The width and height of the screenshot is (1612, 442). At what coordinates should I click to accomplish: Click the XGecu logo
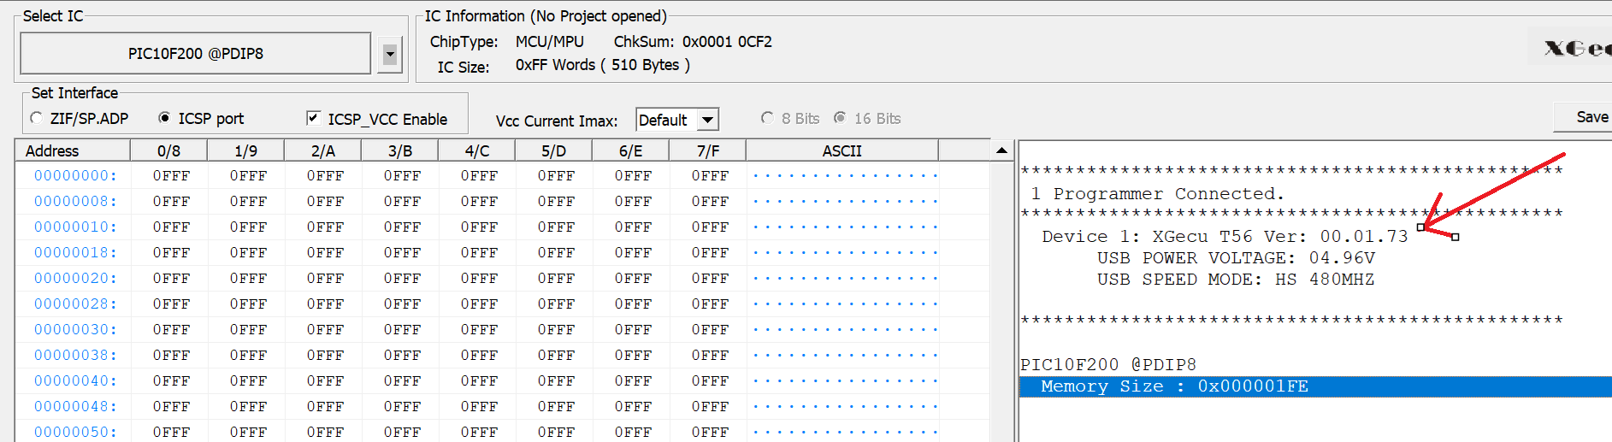tap(1576, 48)
